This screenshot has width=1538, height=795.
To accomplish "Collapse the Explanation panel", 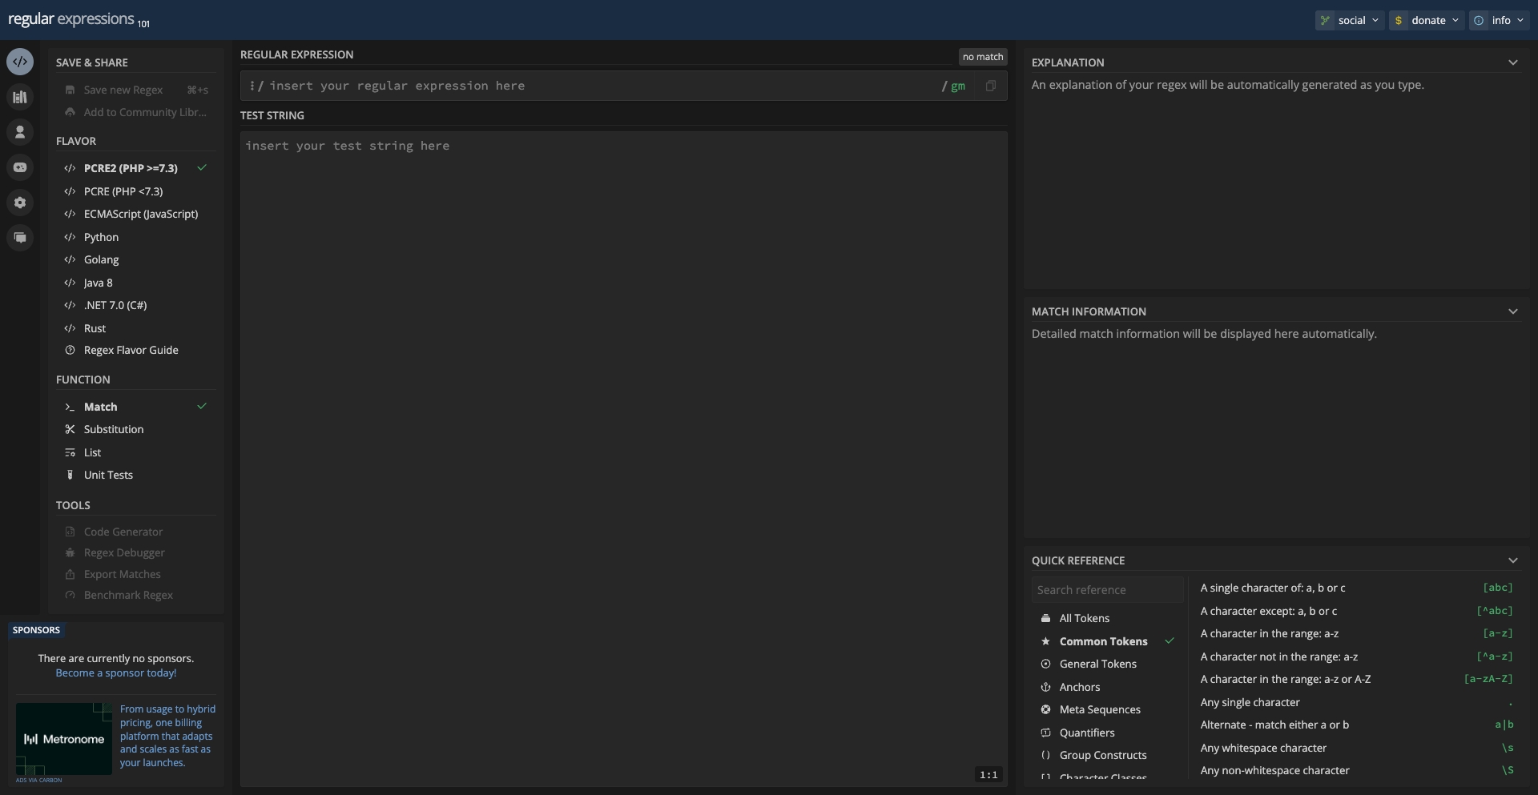I will [x=1514, y=62].
